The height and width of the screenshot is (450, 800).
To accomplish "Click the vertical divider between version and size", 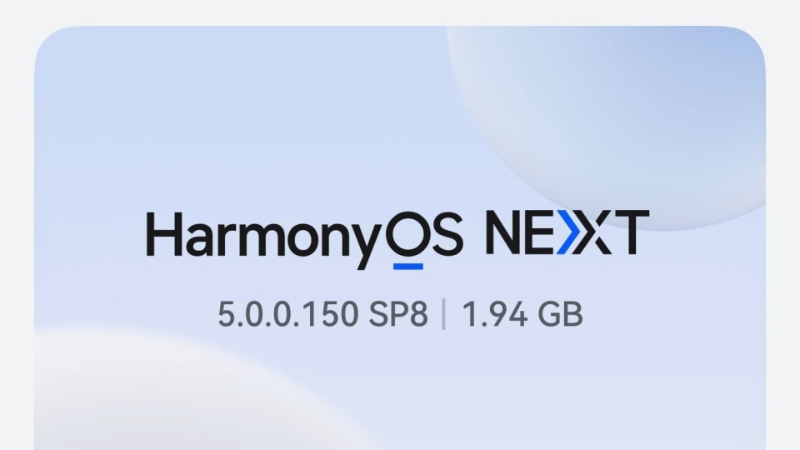I will 443,314.
